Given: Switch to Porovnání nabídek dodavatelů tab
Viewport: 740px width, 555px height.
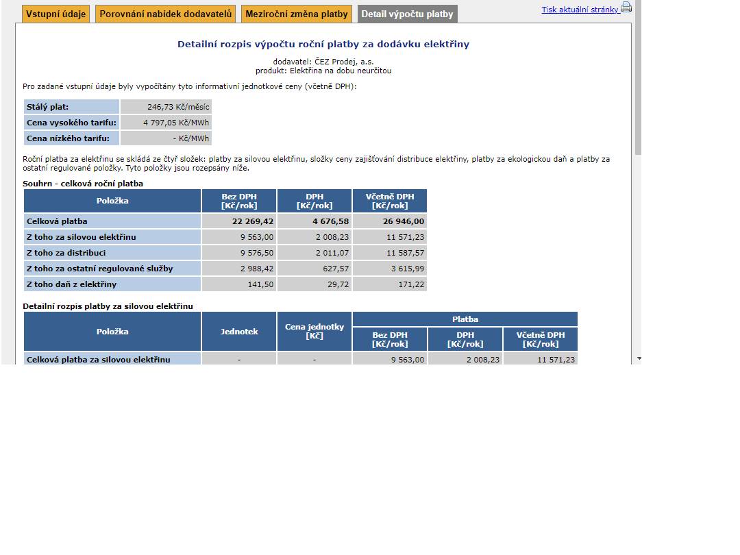Looking at the screenshot, I should click(166, 14).
